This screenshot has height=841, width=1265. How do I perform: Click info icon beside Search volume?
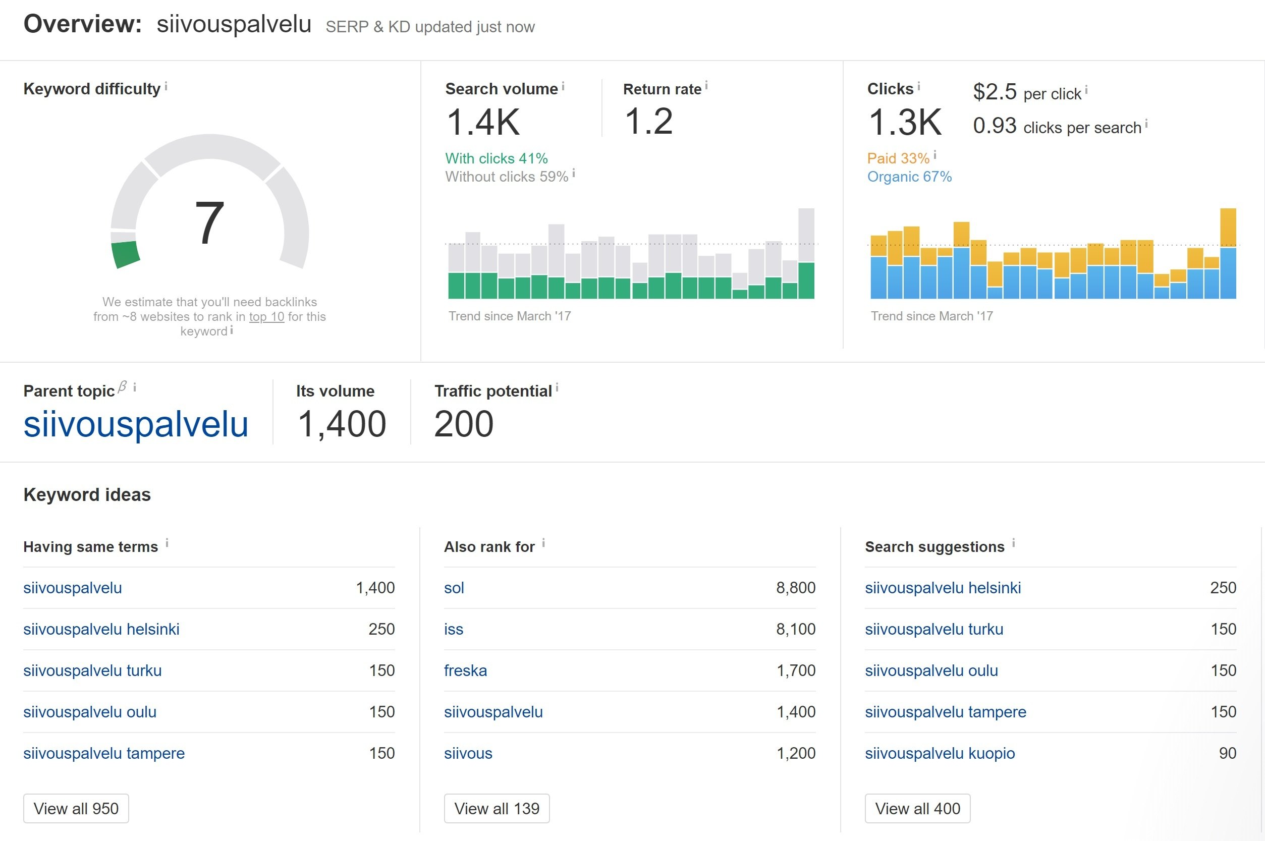tap(563, 86)
